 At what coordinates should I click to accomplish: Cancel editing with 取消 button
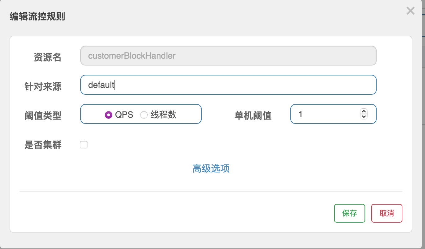point(387,213)
